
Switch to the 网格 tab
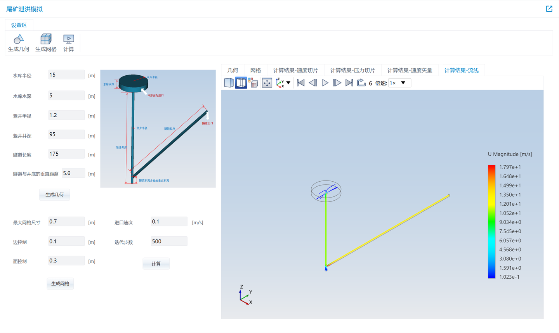(x=255, y=70)
